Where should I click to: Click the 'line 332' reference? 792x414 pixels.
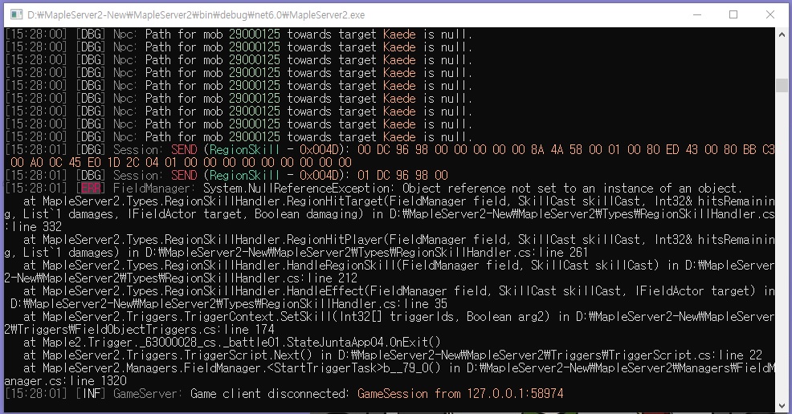(36, 227)
